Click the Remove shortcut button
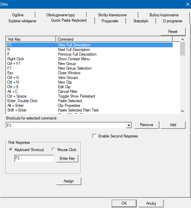The width and height of the screenshot is (191, 208). click(x=147, y=125)
